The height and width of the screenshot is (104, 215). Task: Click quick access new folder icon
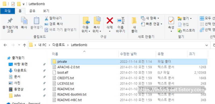pos(19,4)
